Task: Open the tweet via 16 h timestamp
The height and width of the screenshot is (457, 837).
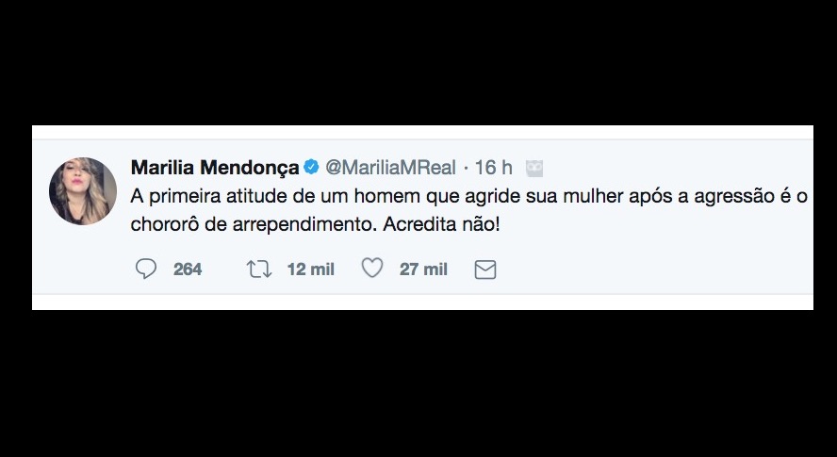Action: [494, 168]
